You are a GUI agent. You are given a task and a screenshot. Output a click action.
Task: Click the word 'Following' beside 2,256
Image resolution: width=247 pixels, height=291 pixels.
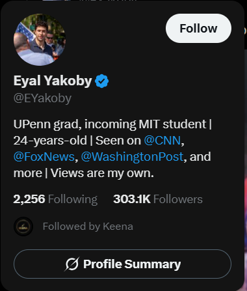[x=73, y=199]
